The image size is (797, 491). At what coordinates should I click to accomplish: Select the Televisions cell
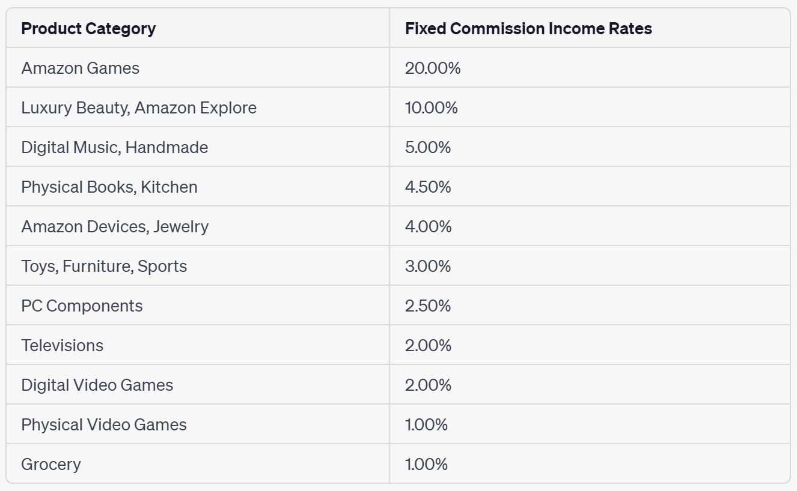coord(63,345)
